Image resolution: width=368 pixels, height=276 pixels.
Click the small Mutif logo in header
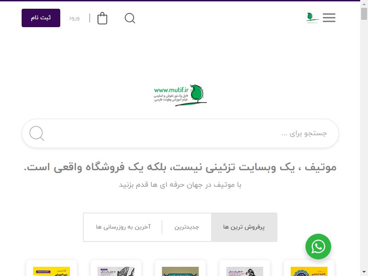coord(313,18)
